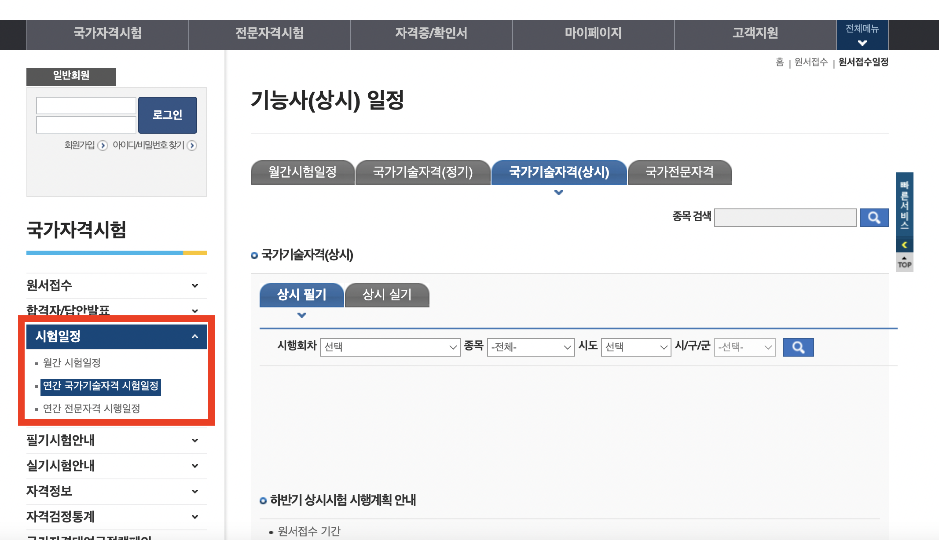The image size is (939, 540).
Task: Switch to the 국가기술자격(정기) tab
Action: pyautogui.click(x=422, y=172)
